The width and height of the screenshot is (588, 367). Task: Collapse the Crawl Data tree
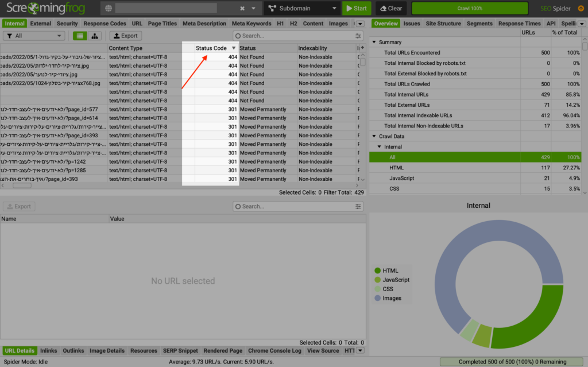[x=374, y=136]
